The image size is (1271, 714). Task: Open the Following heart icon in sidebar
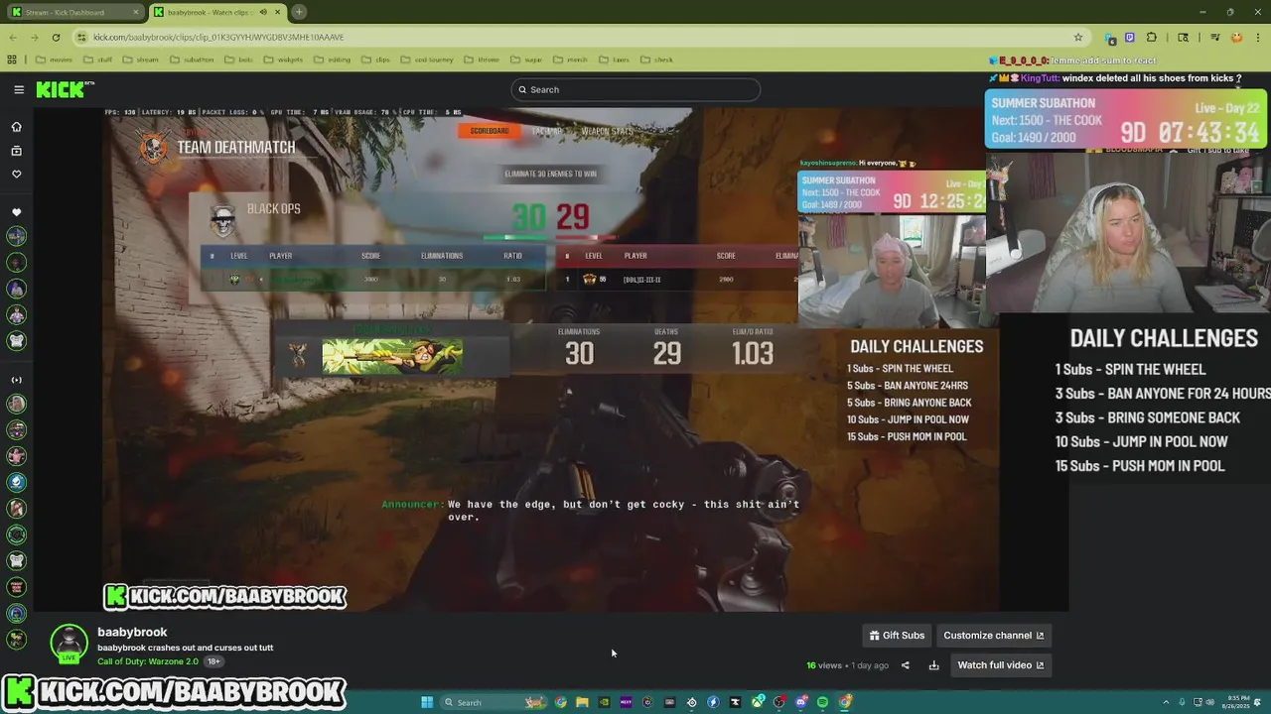click(16, 174)
